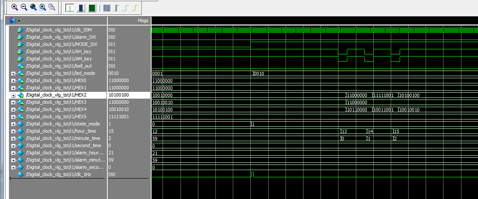Screen dimensions: 478x199
Task: Click the bus icon beside minute_time
Action: (x=21, y=138)
